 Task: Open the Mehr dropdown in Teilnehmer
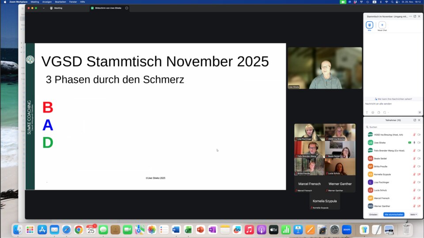414,215
